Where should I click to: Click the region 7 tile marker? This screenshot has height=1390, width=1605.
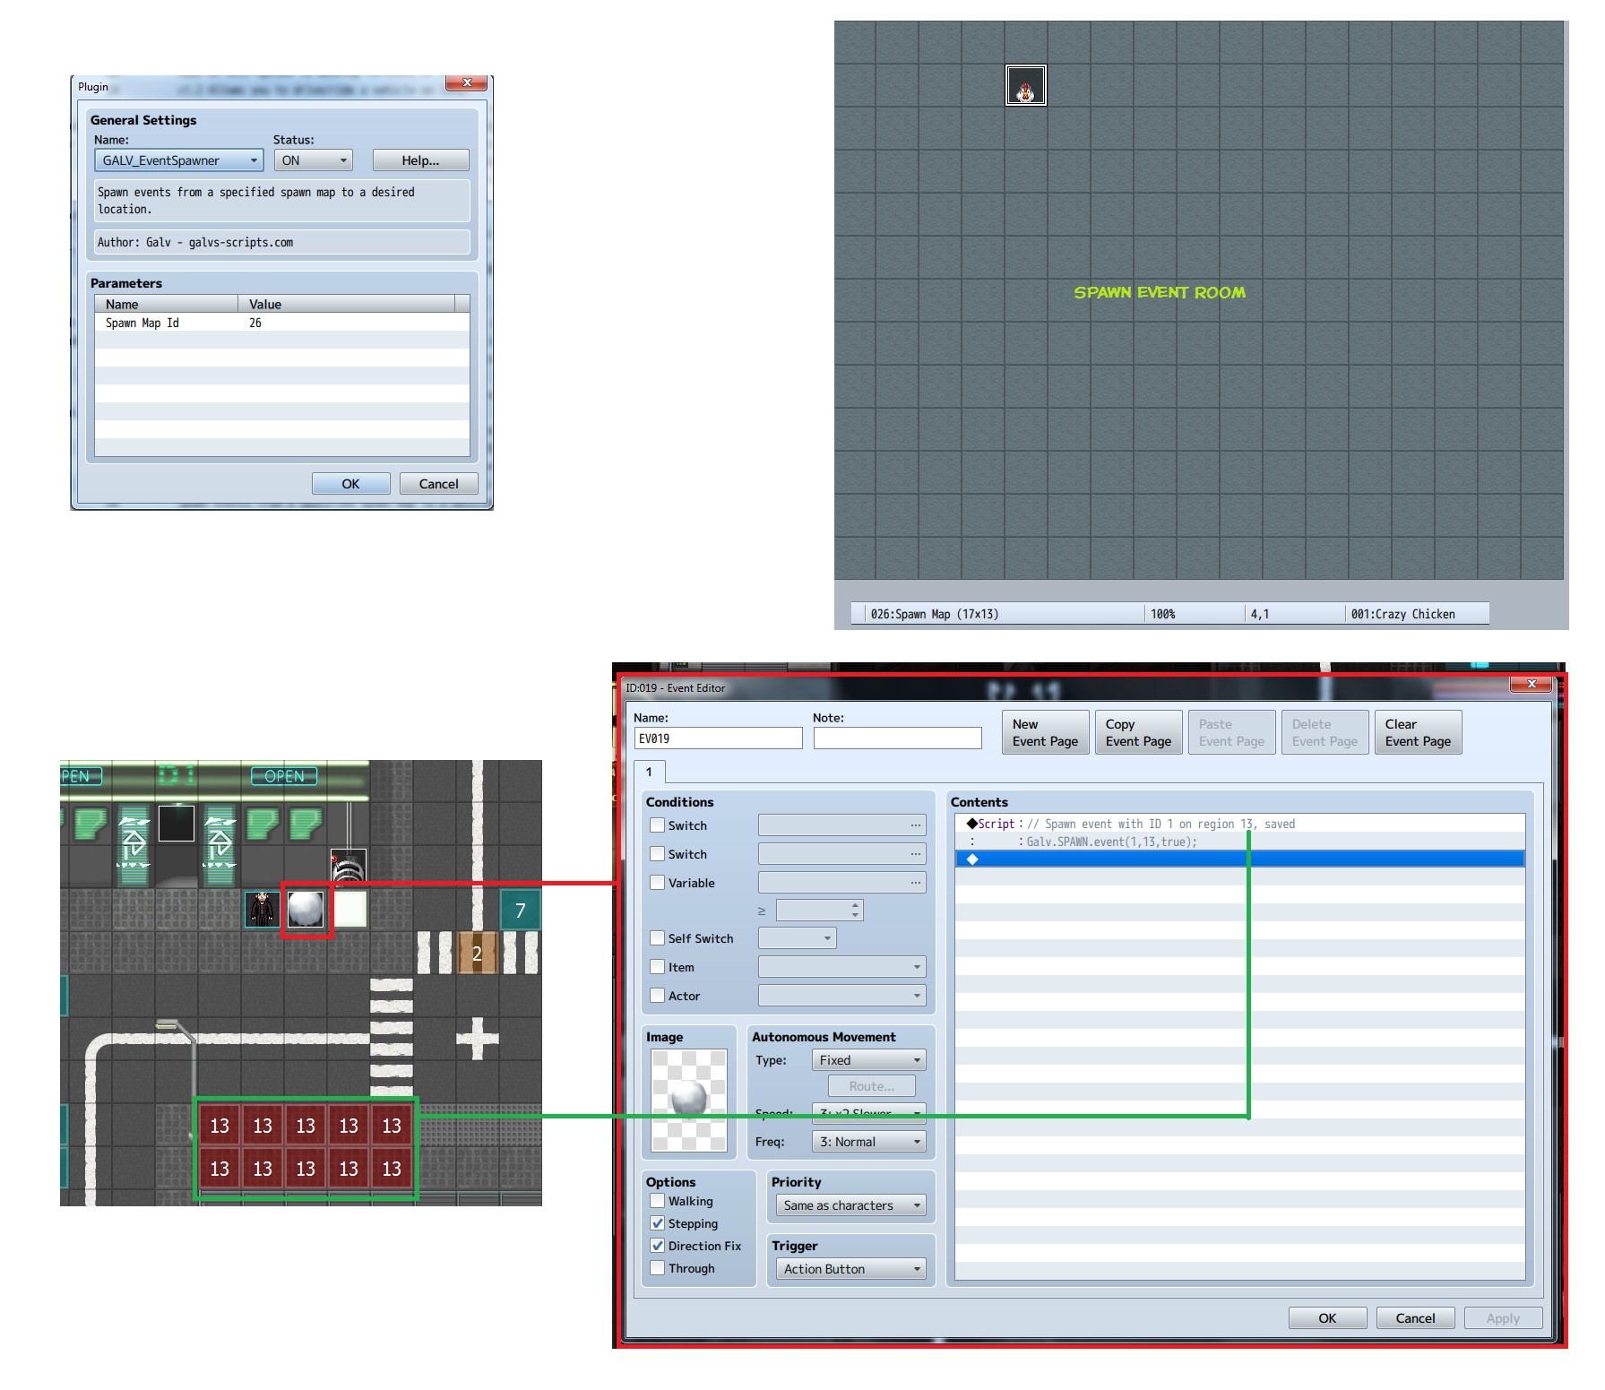coord(520,911)
